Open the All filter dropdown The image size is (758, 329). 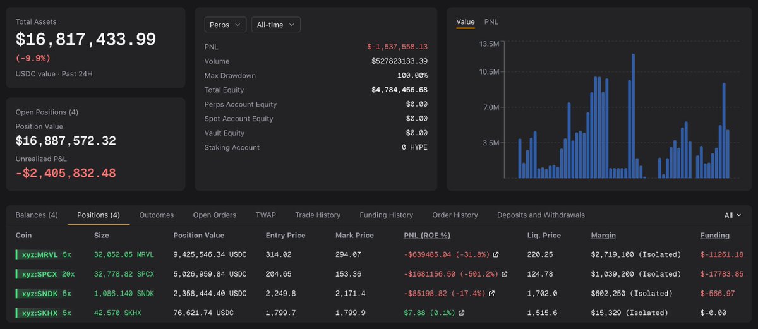(733, 215)
